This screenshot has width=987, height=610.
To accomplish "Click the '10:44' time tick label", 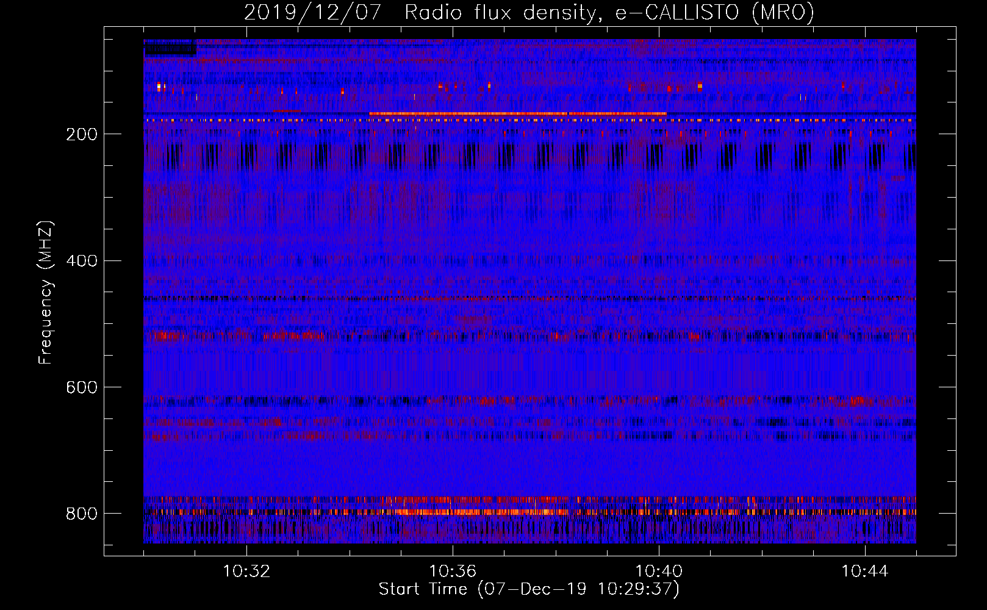I will tap(865, 572).
